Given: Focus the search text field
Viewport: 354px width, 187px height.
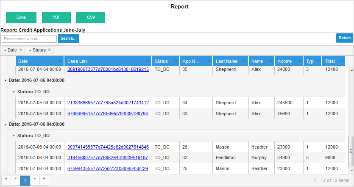Looking at the screenshot, I should pos(29,39).
